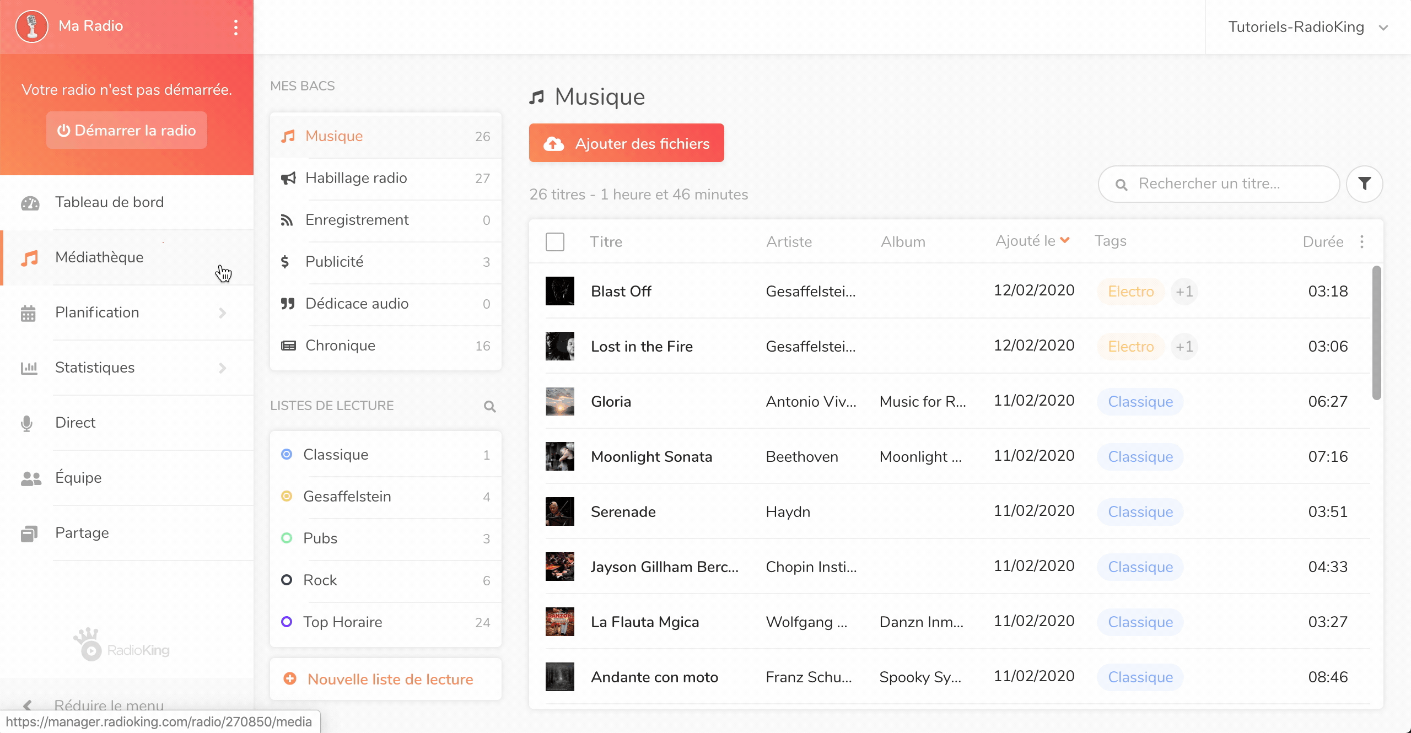Open the Chronique bac
This screenshot has height=733, width=1411.
pos(386,346)
